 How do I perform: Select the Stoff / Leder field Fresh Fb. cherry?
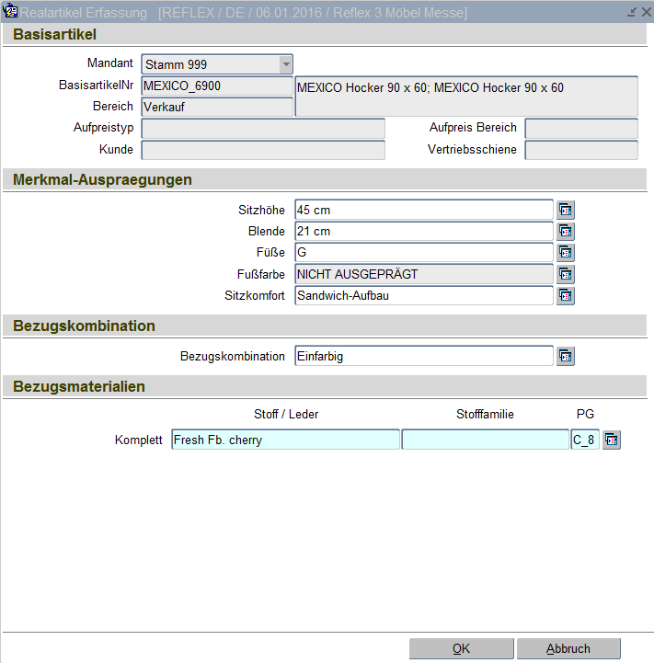(285, 440)
